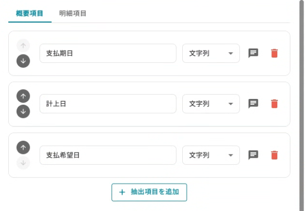Switch to the 明細項目 tab

pyautogui.click(x=73, y=13)
